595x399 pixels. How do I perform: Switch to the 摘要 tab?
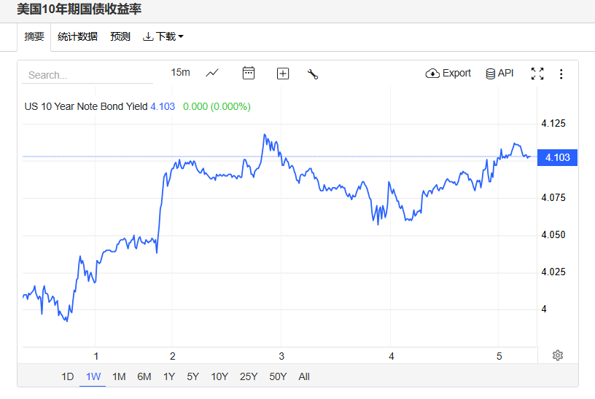(34, 36)
